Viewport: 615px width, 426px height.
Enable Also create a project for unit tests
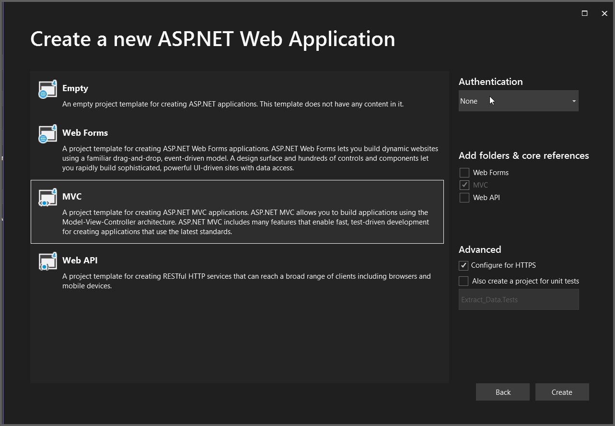click(x=464, y=281)
